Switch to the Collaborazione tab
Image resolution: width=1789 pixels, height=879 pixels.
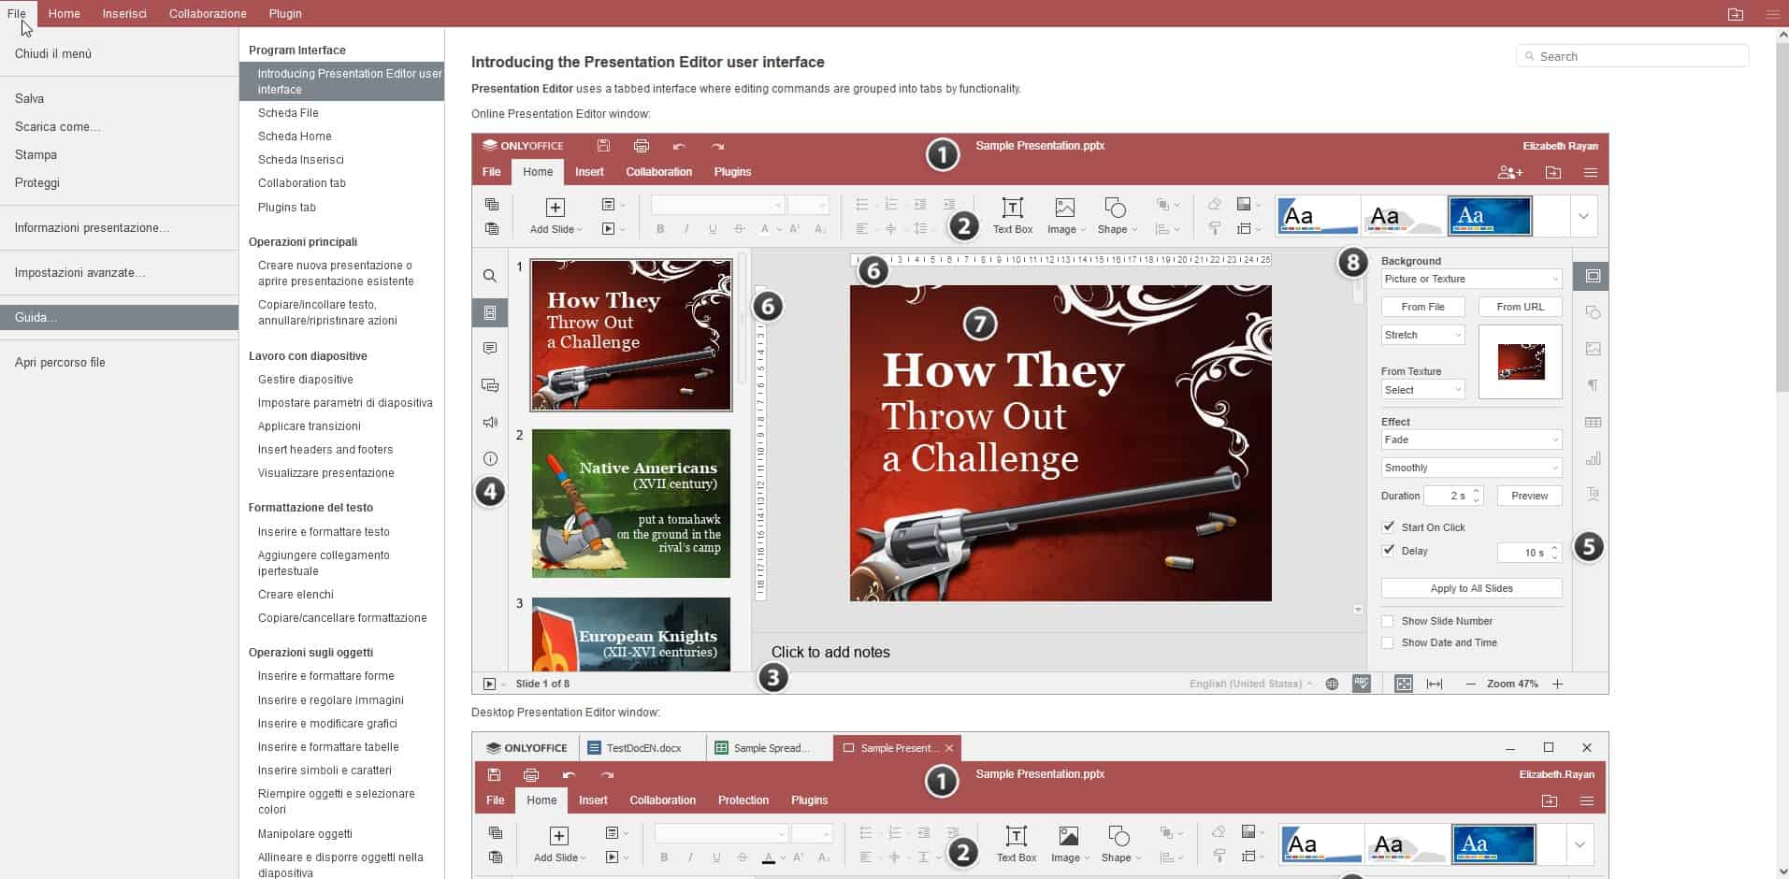(x=208, y=13)
